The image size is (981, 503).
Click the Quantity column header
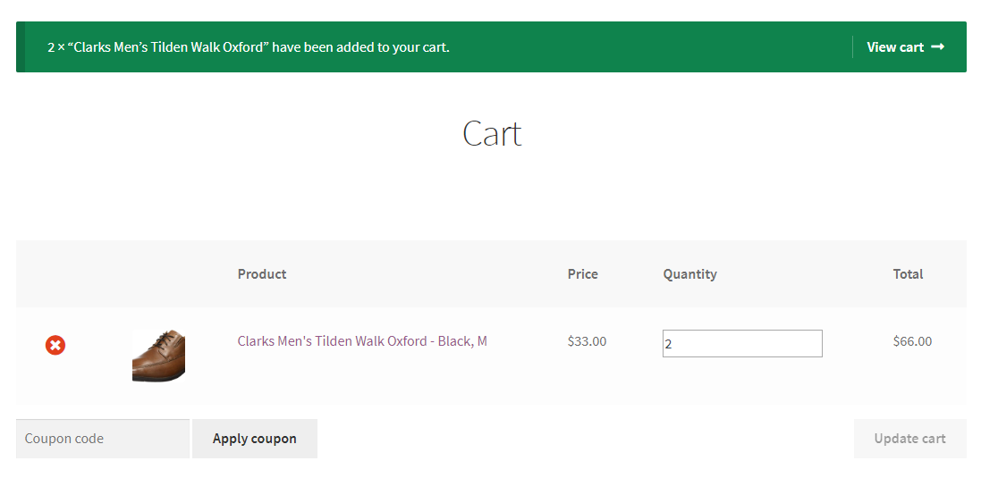click(x=689, y=274)
